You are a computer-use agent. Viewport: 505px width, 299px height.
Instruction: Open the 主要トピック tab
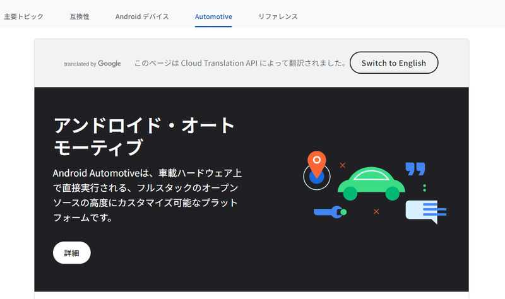pos(23,16)
